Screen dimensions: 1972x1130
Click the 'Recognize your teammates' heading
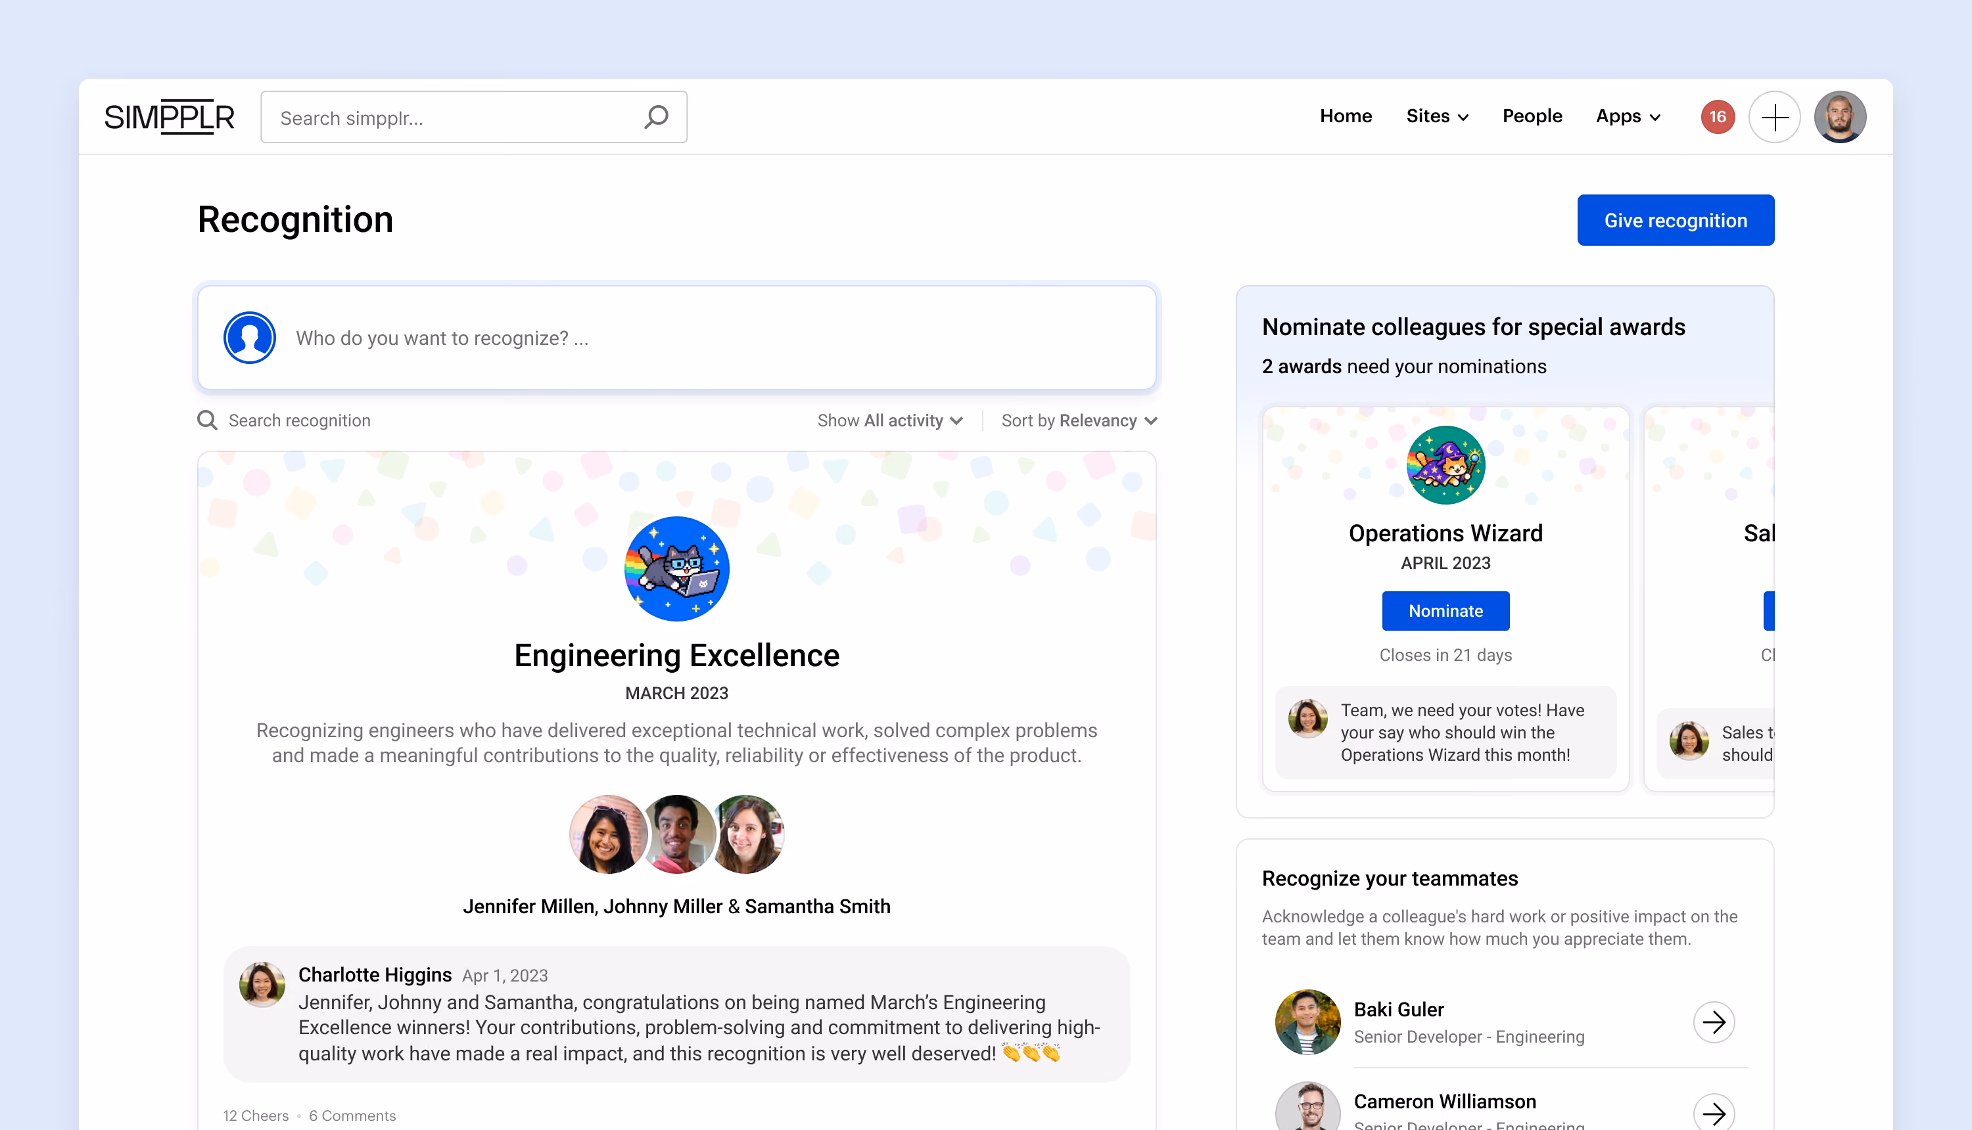click(x=1390, y=878)
